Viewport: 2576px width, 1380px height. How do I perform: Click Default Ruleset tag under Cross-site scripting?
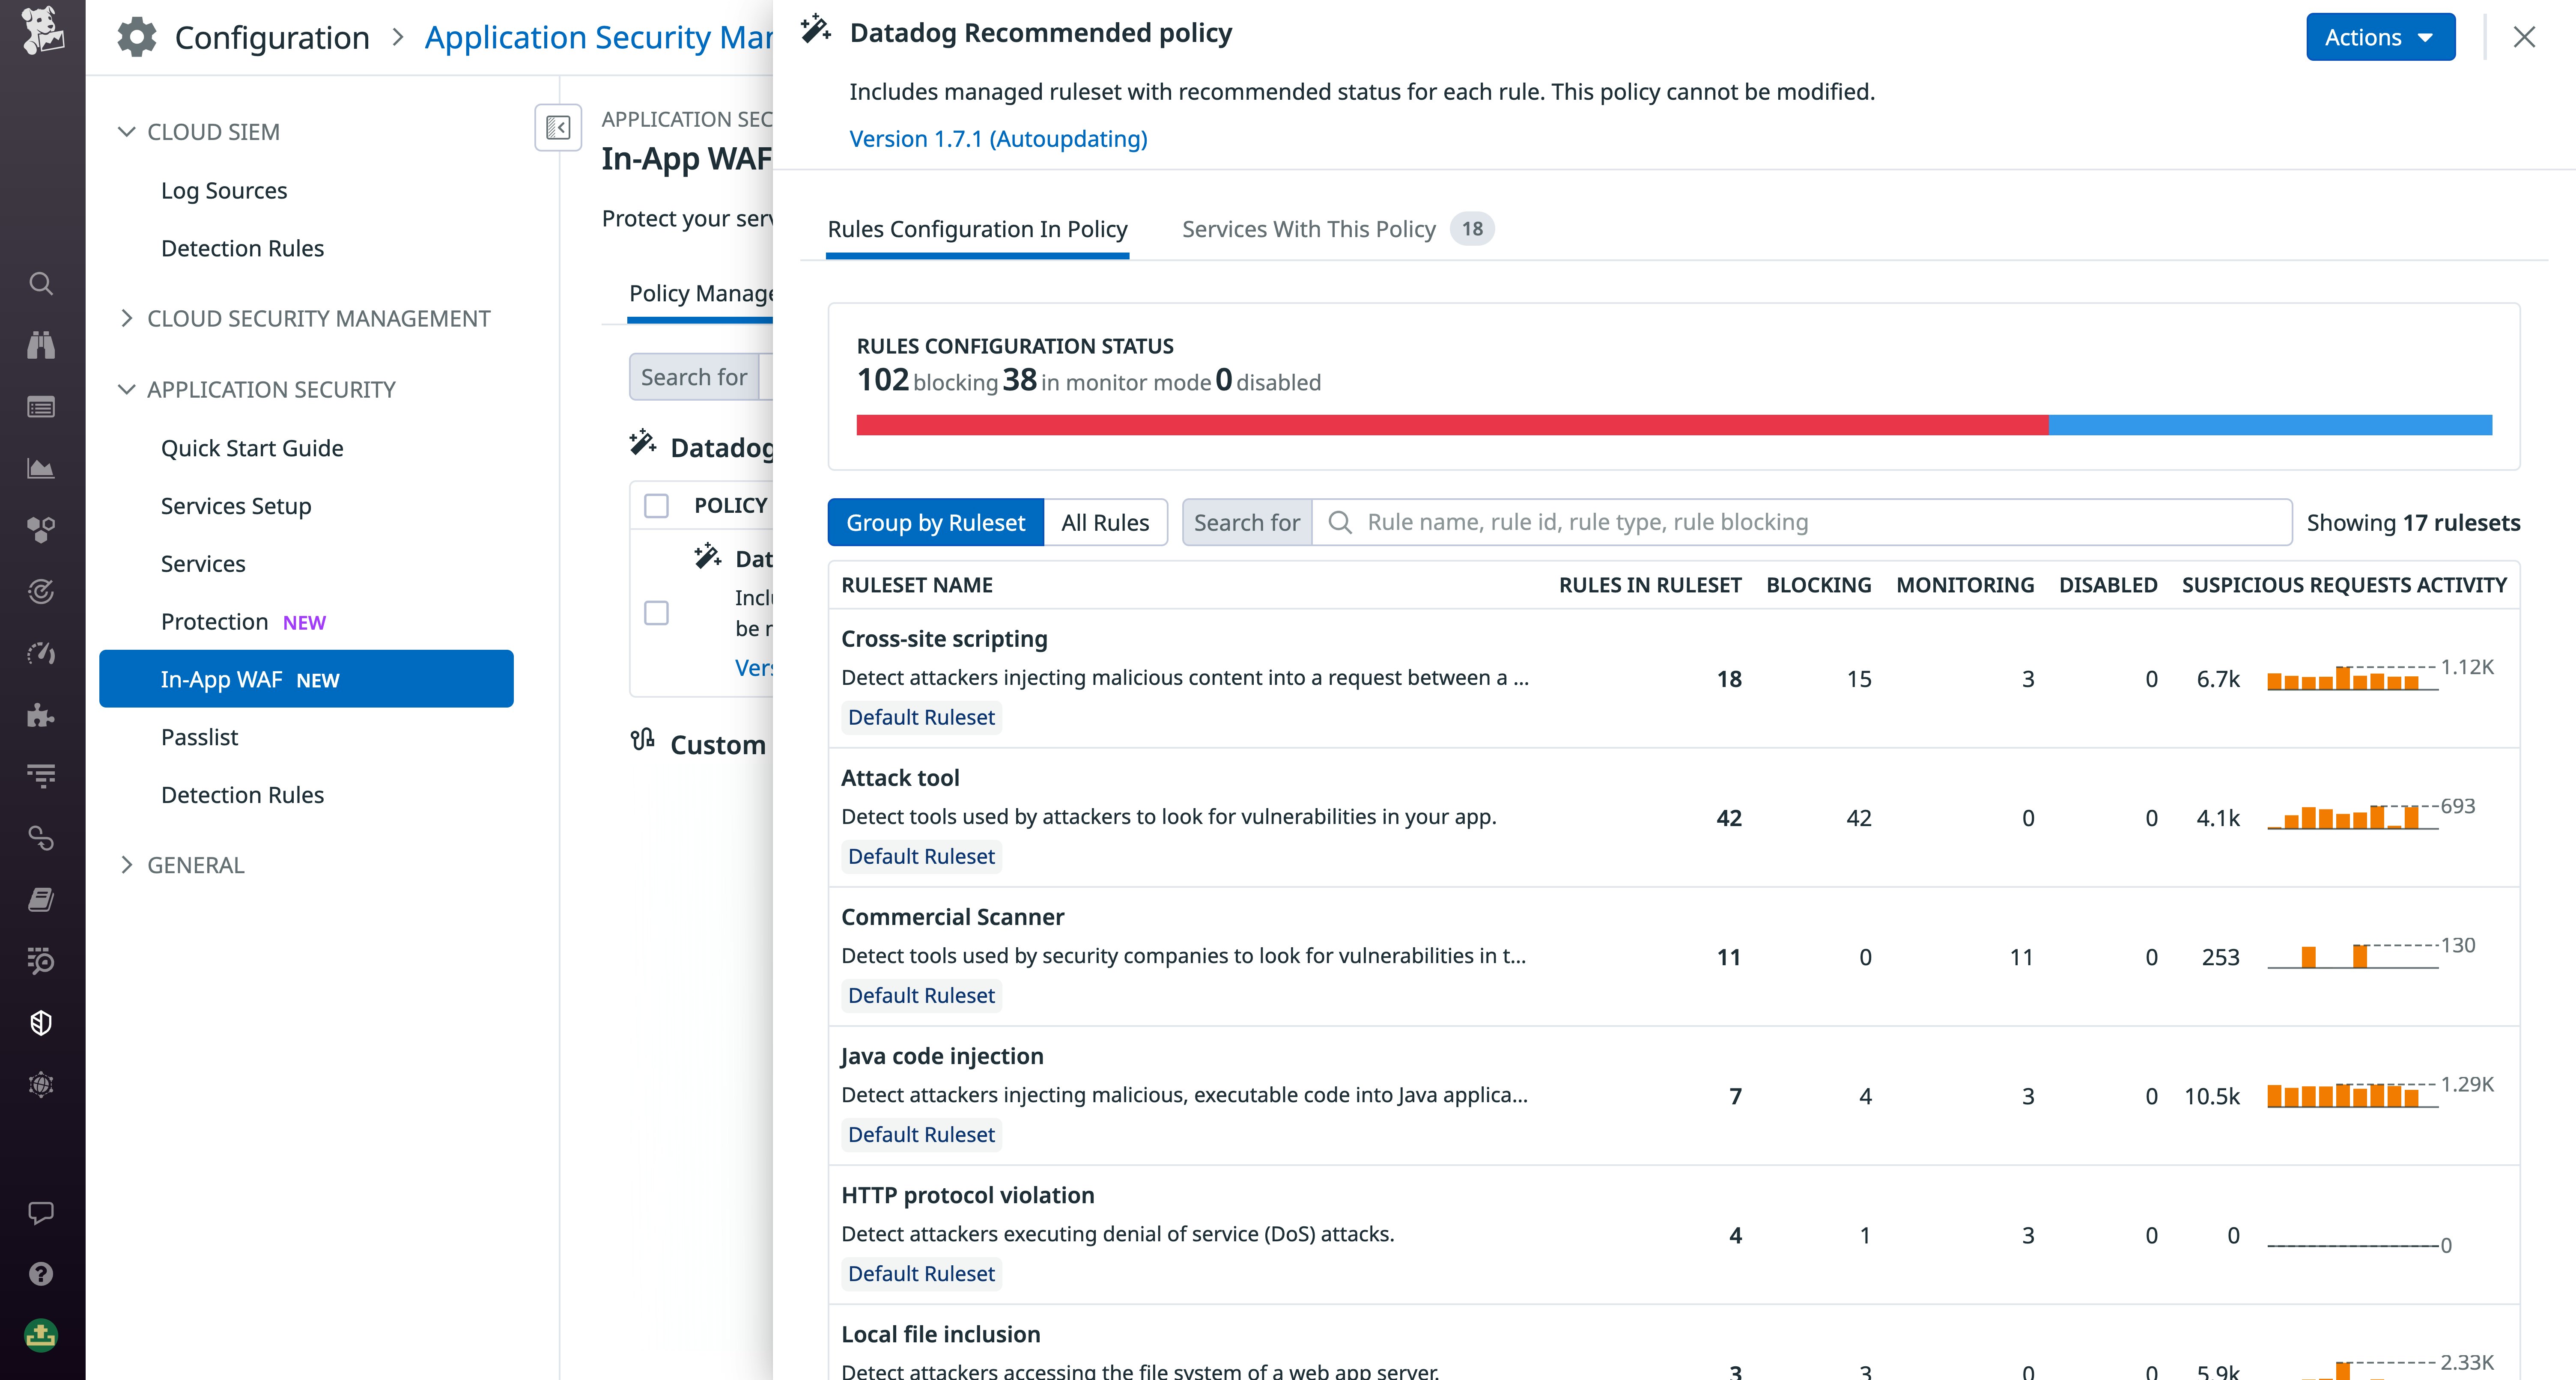point(921,717)
